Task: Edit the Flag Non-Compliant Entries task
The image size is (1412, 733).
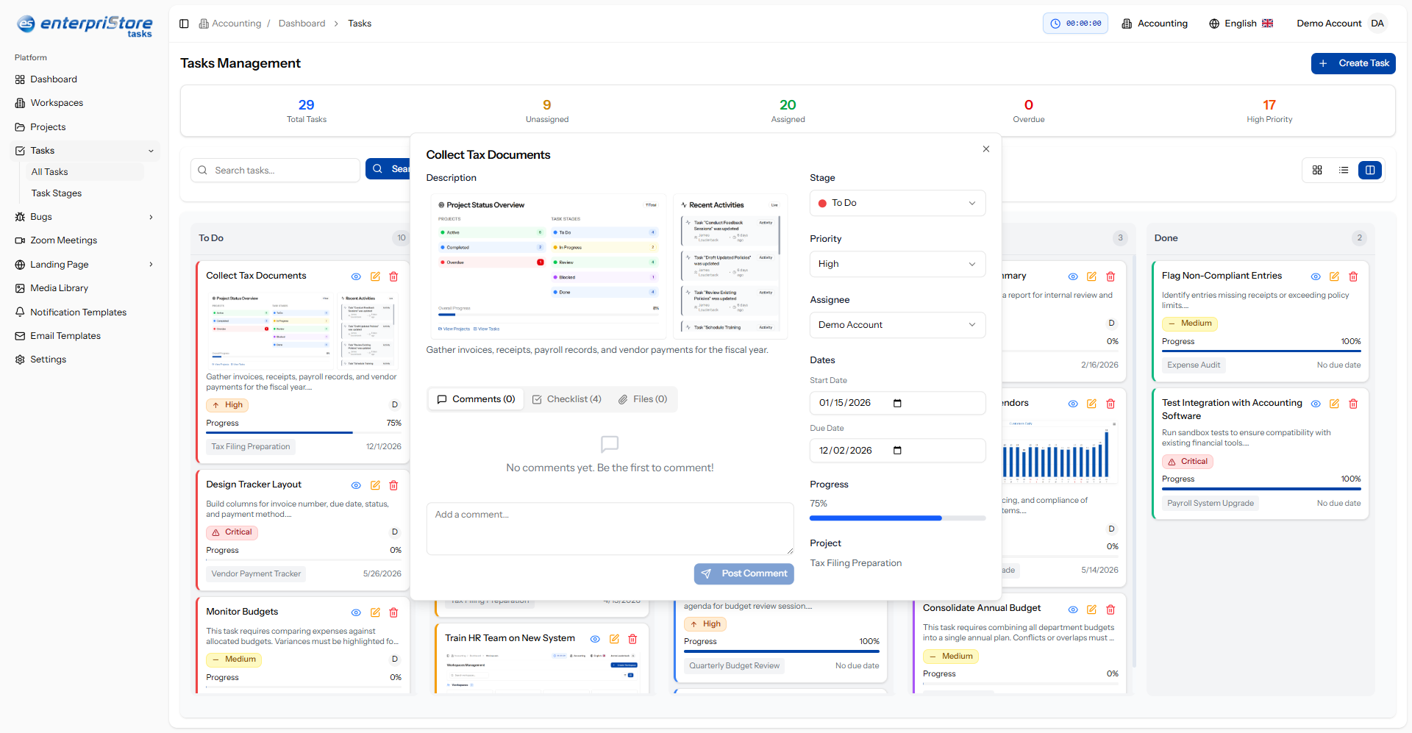Action: [1334, 276]
